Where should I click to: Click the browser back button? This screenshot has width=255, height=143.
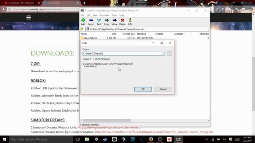[x=4, y=9]
